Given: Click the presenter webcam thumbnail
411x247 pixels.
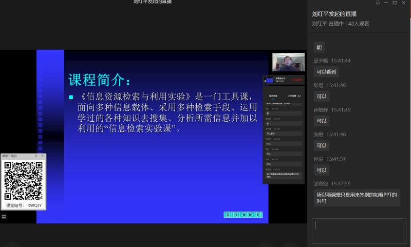Looking at the screenshot, I should (x=288, y=63).
